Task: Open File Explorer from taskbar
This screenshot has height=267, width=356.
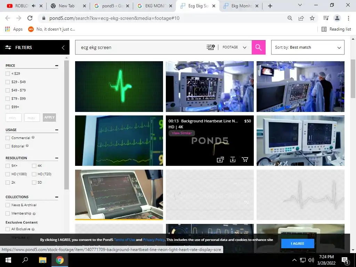Action: [42, 260]
